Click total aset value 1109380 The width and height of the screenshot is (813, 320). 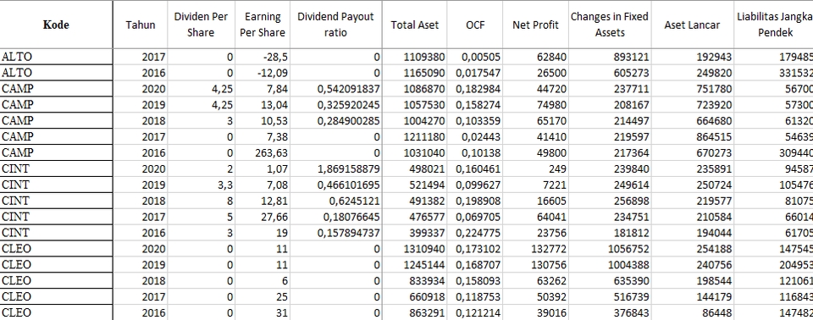point(415,57)
